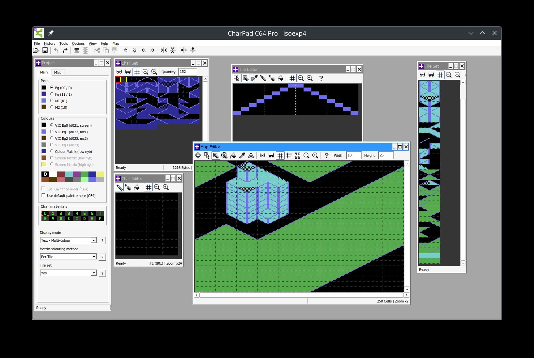
Task: Toggle the grid in the Map Editor
Action: pos(280,155)
